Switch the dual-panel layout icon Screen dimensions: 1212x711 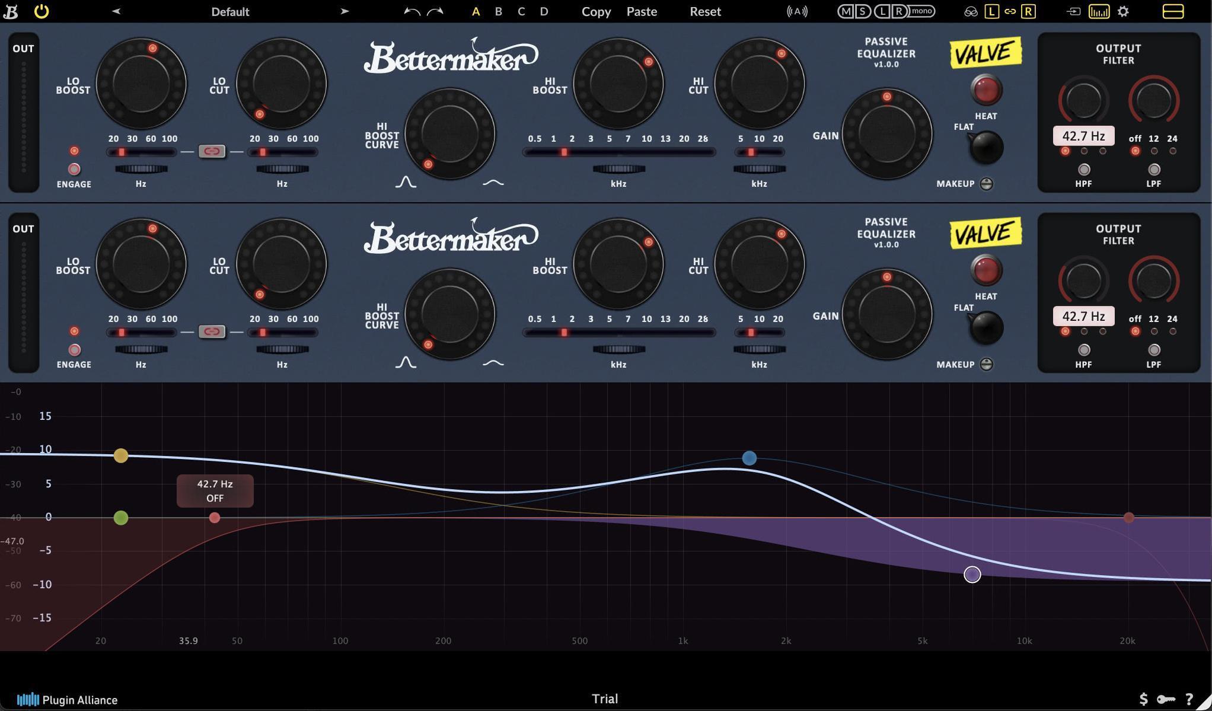(x=1173, y=11)
